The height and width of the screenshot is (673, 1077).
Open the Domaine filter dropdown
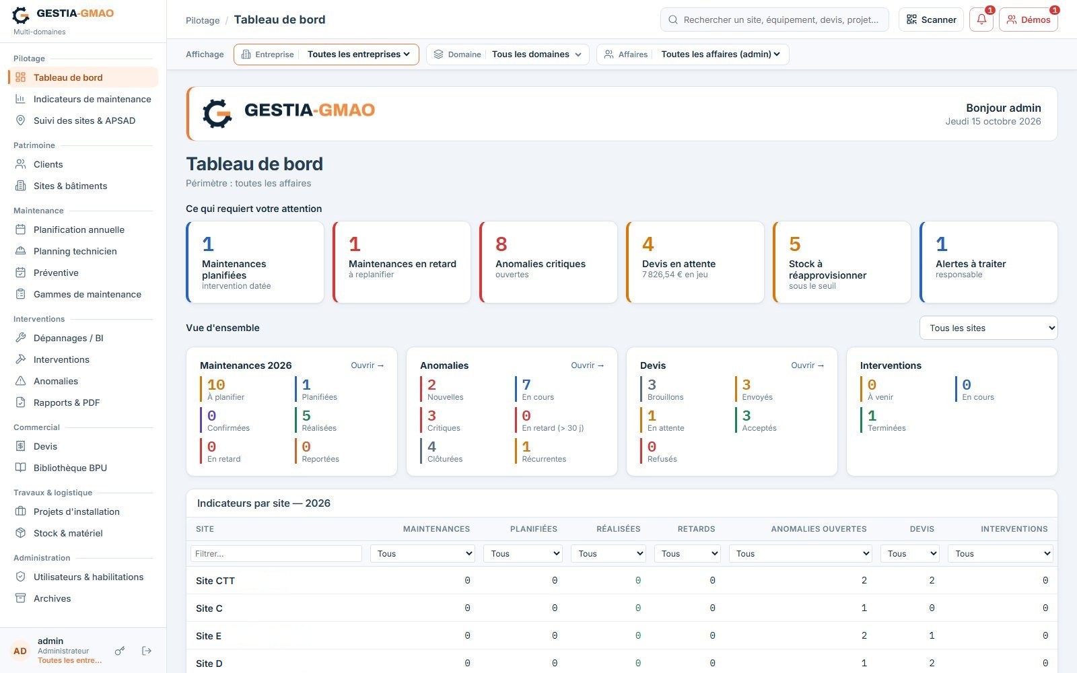(508, 55)
